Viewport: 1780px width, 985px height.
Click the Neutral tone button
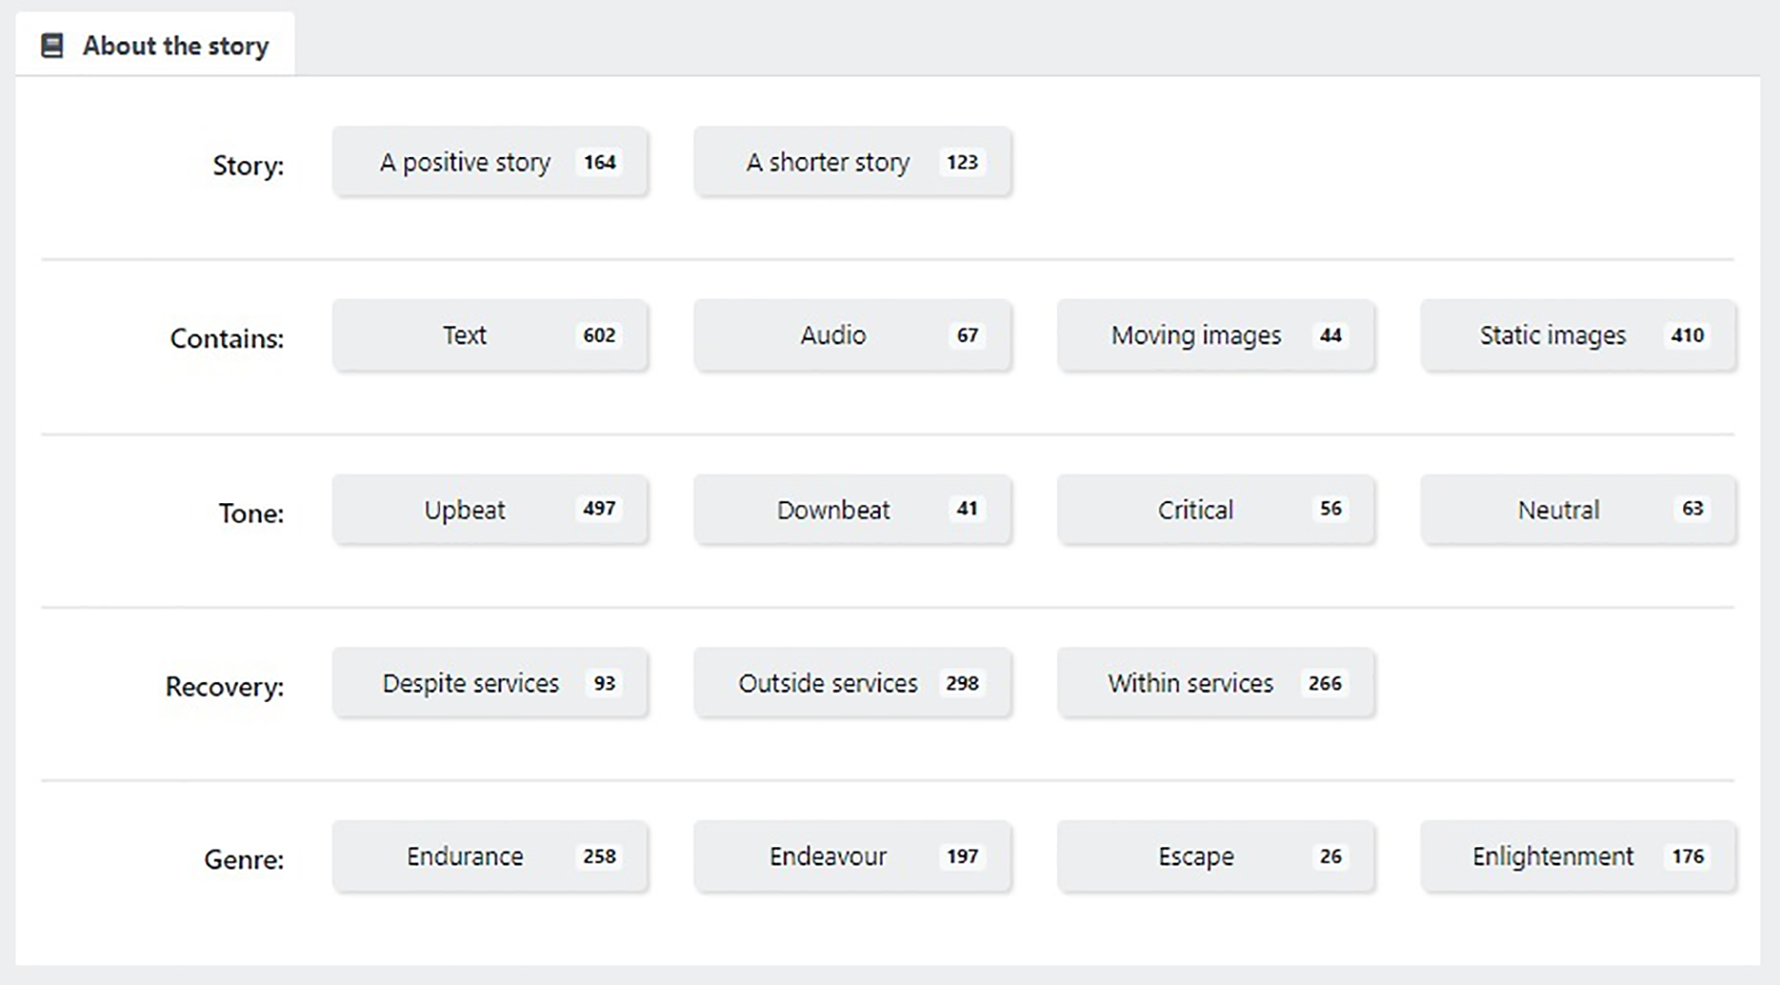[1578, 509]
